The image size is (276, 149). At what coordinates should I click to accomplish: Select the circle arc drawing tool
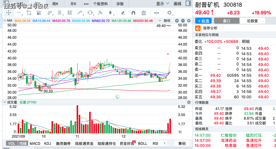tap(90, 13)
